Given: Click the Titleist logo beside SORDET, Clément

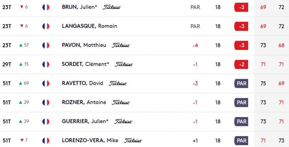Looking at the screenshot, I should click(x=124, y=64).
